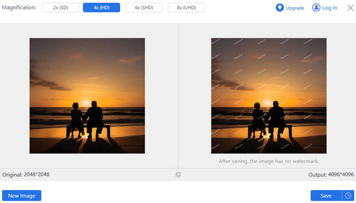The width and height of the screenshot is (356, 203).
Task: Click the Upgrade arrow icon
Action: click(x=280, y=8)
